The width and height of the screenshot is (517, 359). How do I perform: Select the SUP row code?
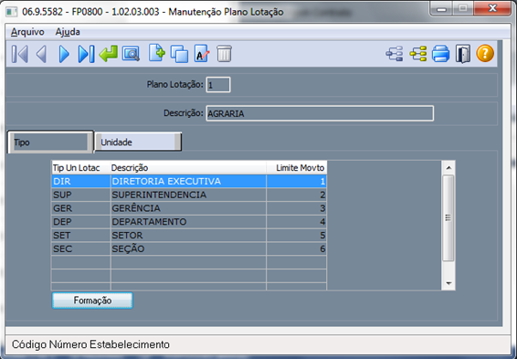tap(80, 195)
